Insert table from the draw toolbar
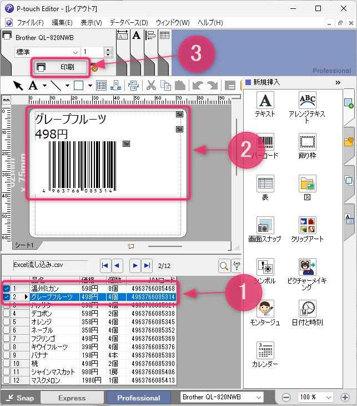Image resolution: width=357 pixels, height=406 pixels. point(101,86)
